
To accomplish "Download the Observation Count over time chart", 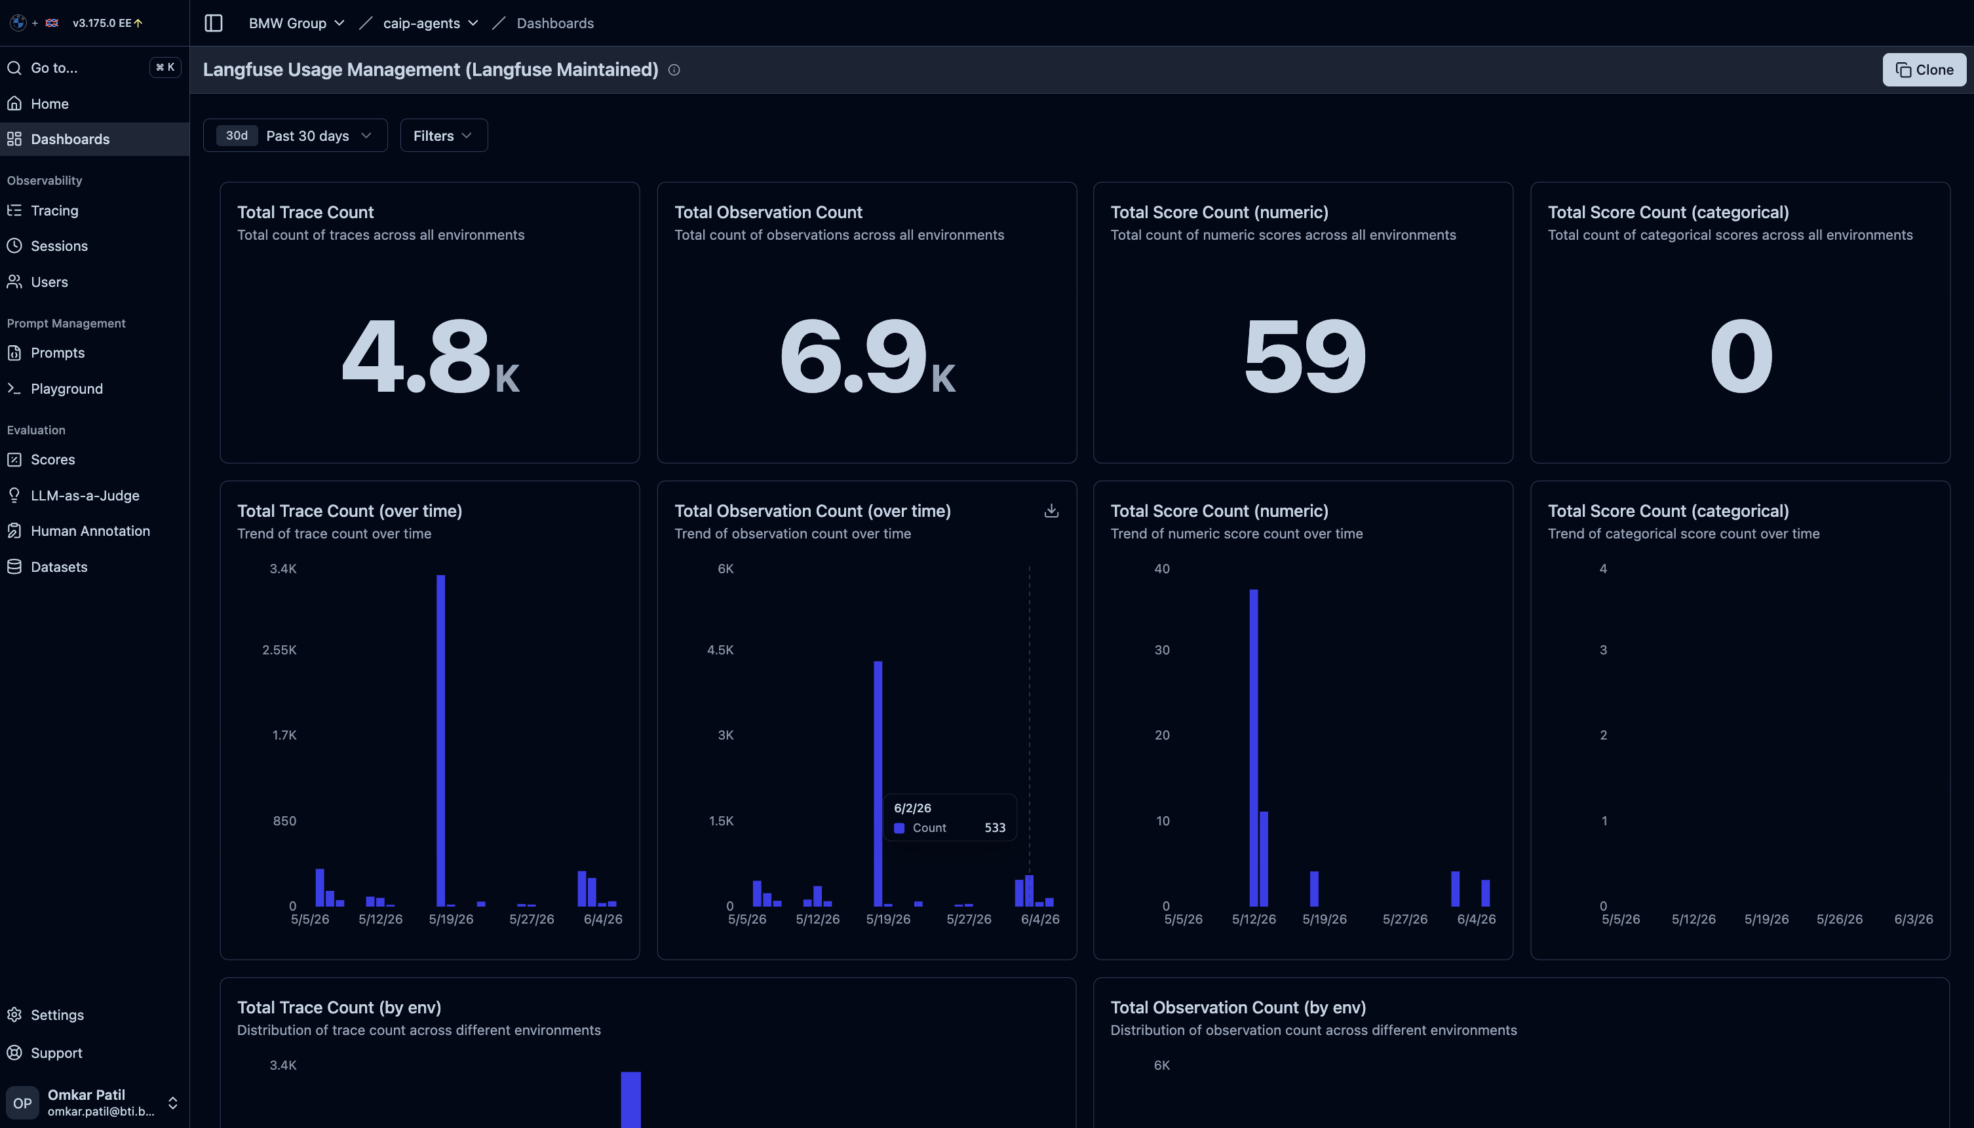I will (x=1051, y=510).
